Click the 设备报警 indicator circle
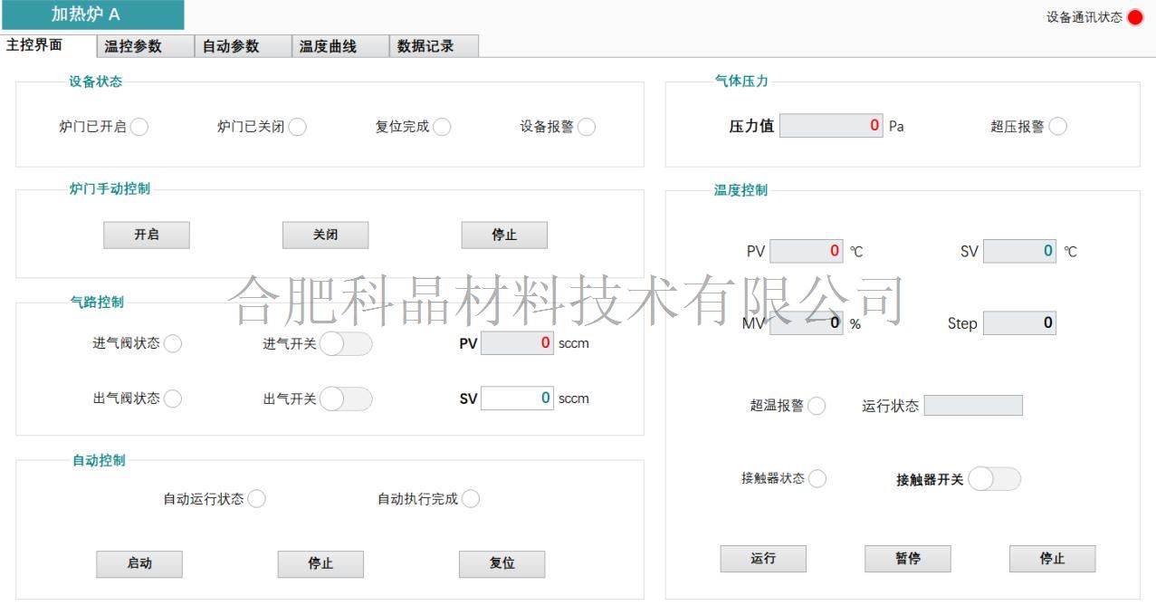 (x=587, y=127)
